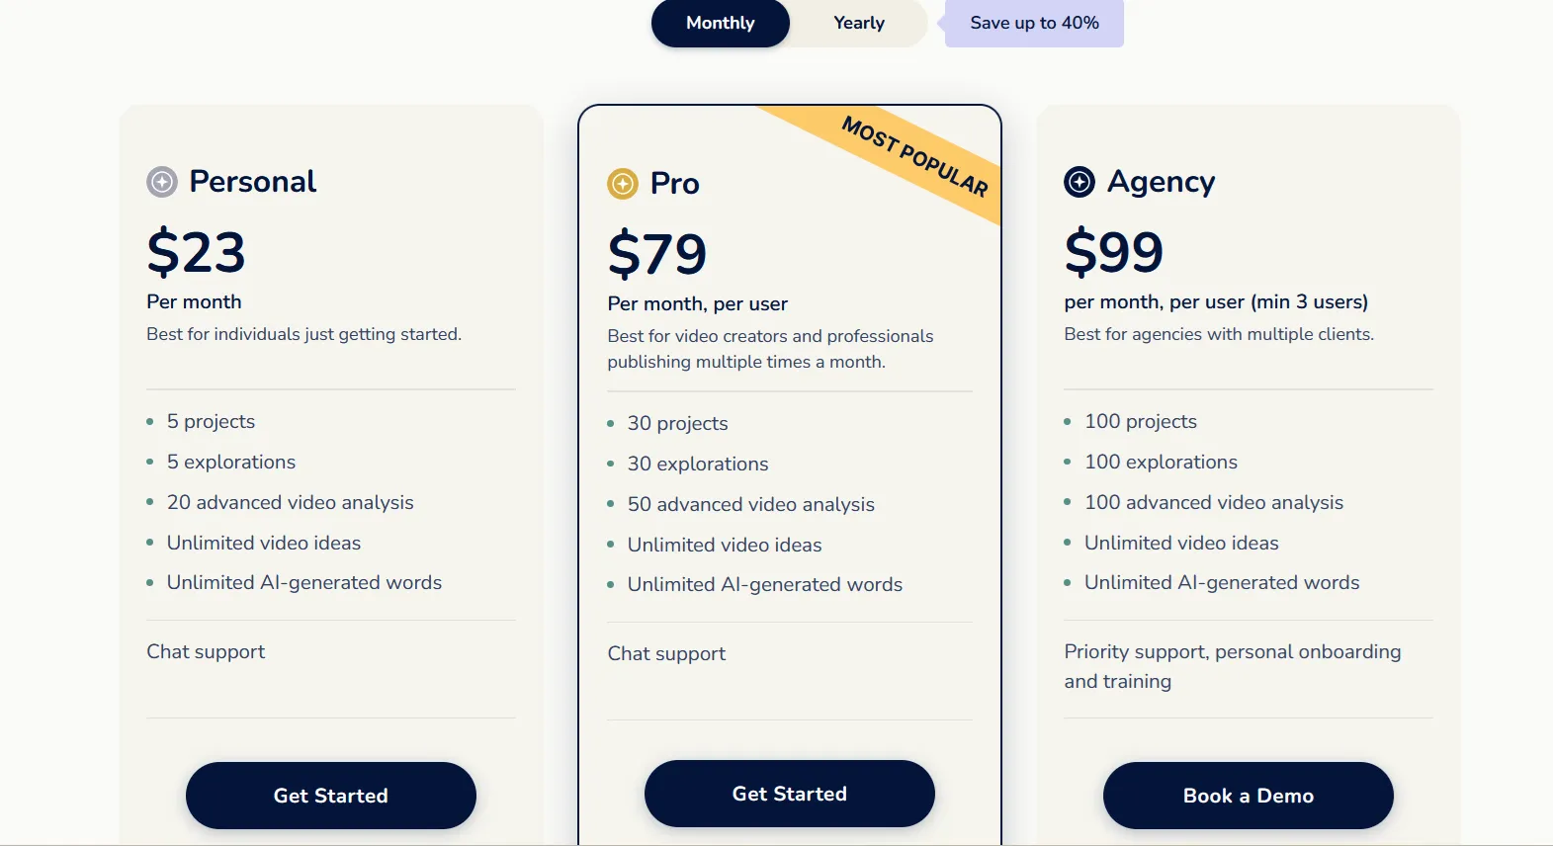Image resolution: width=1553 pixels, height=846 pixels.
Task: Click the $99 price
Action: tap(1114, 252)
